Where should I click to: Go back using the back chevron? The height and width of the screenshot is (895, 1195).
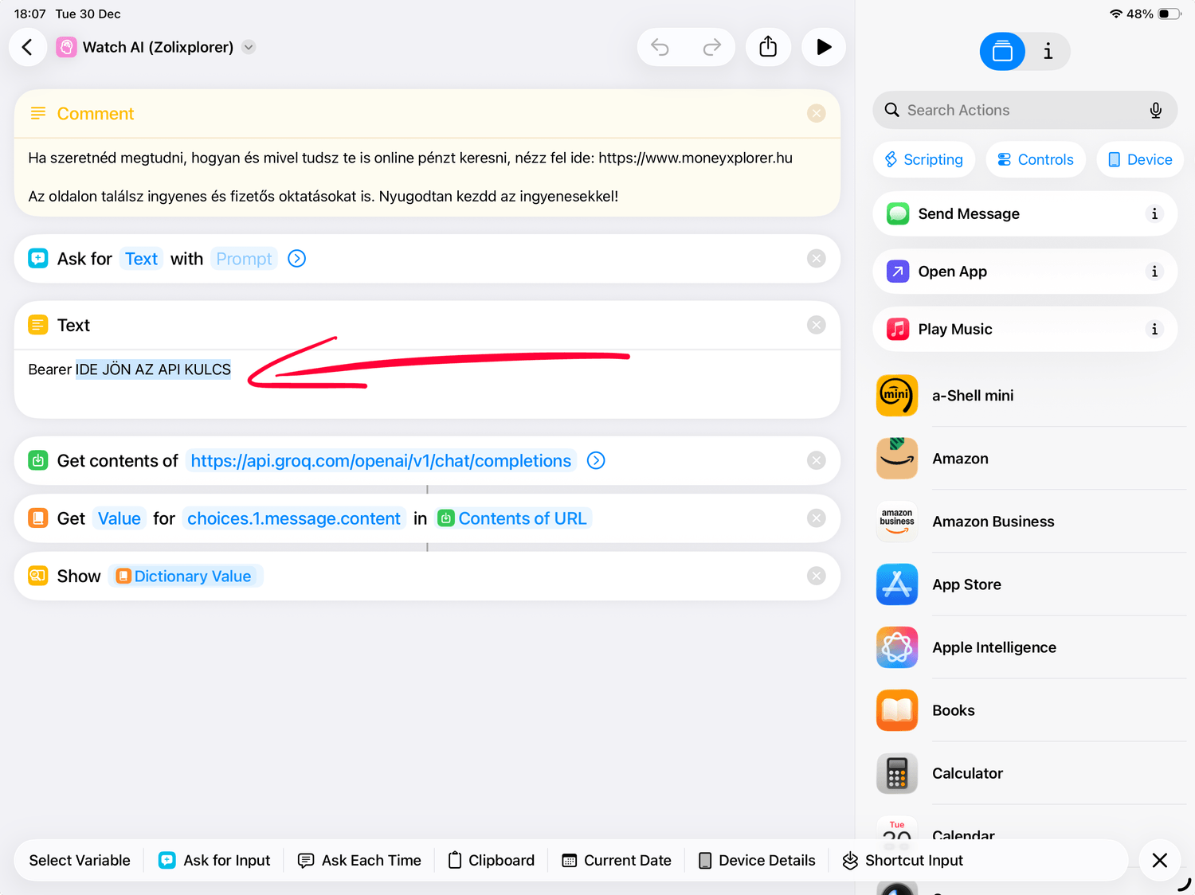point(27,47)
